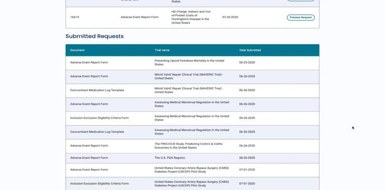Select the Preventing Opioid Overdose Mortality trial row
The image size is (385, 190).
coord(189,63)
